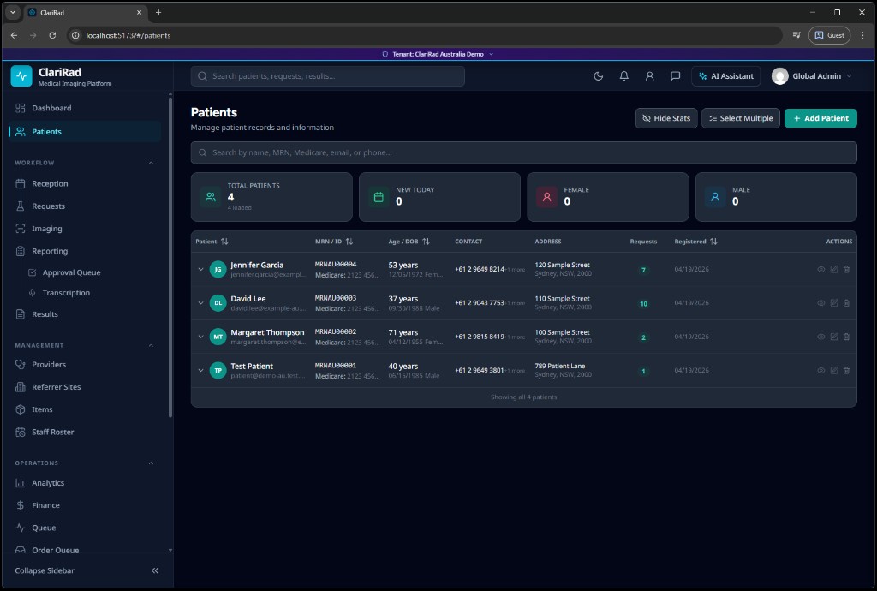Open the chat messages icon

(x=675, y=76)
